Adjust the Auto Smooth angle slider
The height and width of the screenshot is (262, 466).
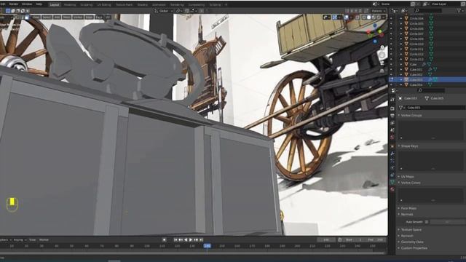[x=447, y=222]
